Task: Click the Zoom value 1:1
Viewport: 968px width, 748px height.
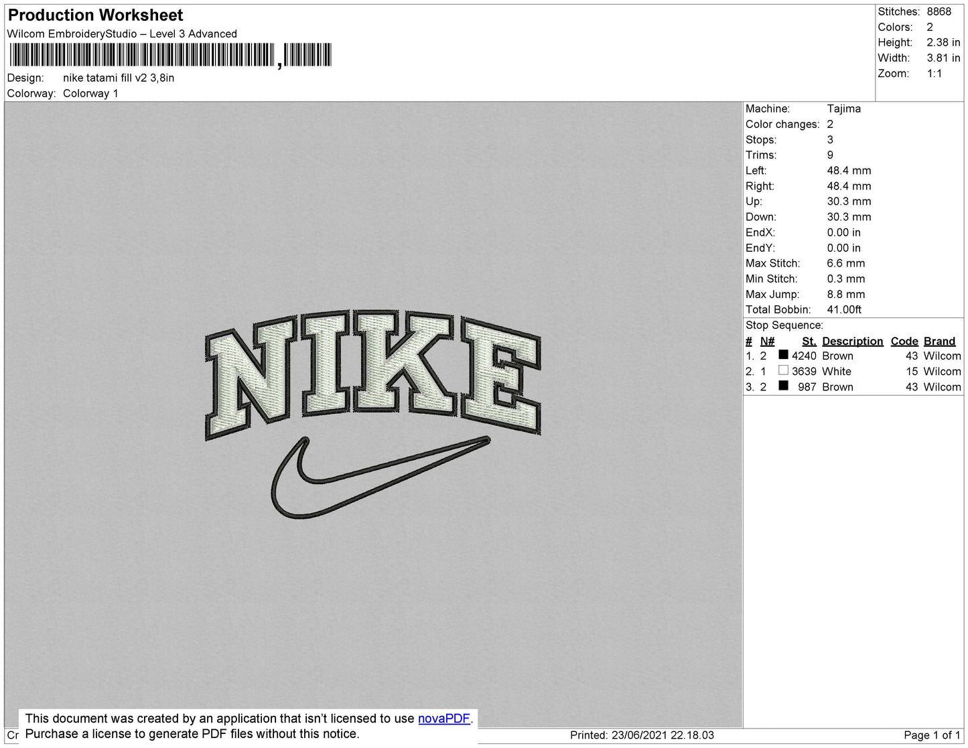Action: tap(935, 74)
